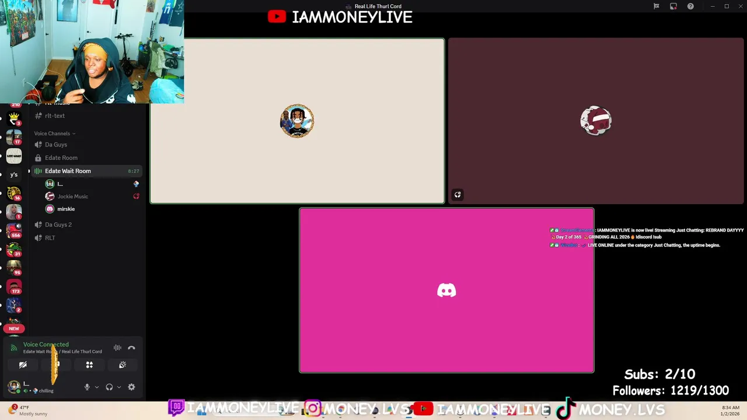The height and width of the screenshot is (420, 747).
Task: Click the chilling custom status text
Action: [x=46, y=391]
